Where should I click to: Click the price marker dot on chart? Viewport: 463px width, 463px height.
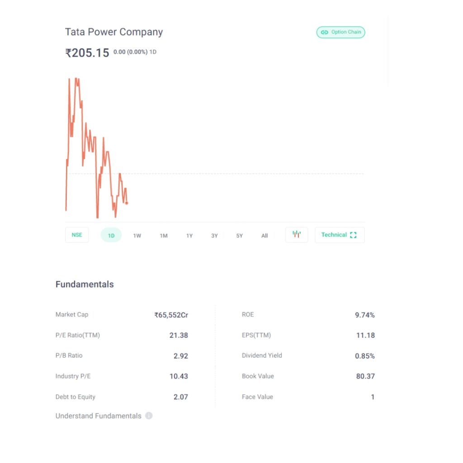[127, 203]
